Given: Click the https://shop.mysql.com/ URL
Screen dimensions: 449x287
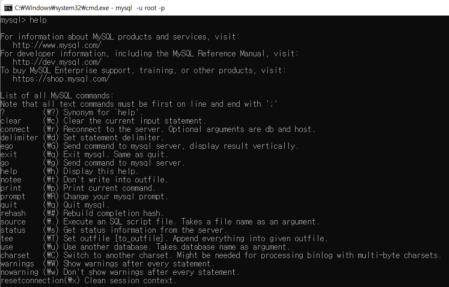Looking at the screenshot, I should (61, 79).
